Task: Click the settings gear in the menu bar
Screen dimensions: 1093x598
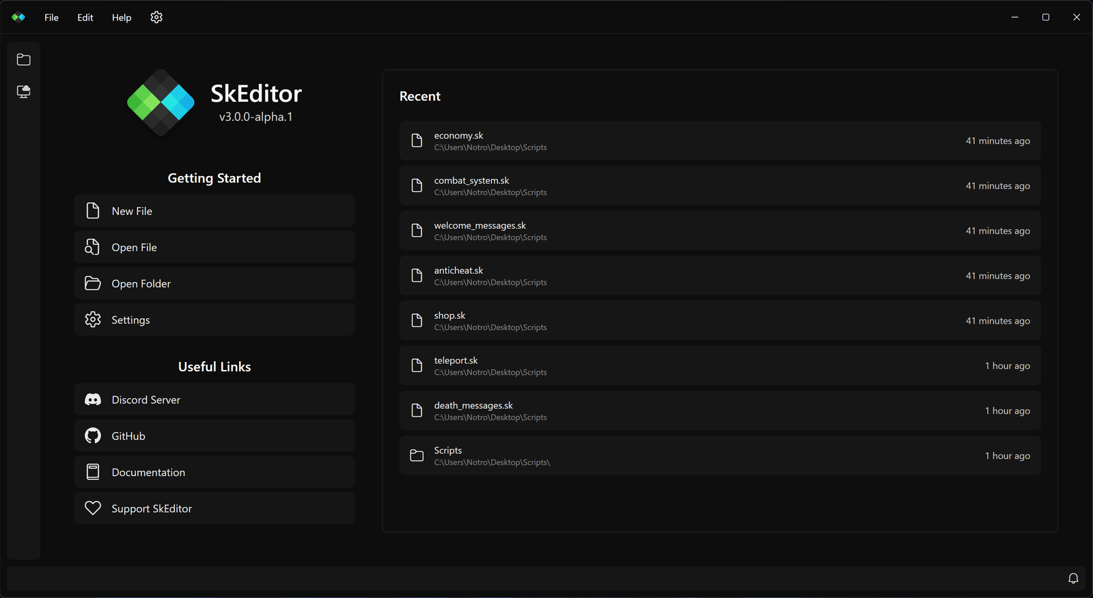Action: click(x=156, y=18)
